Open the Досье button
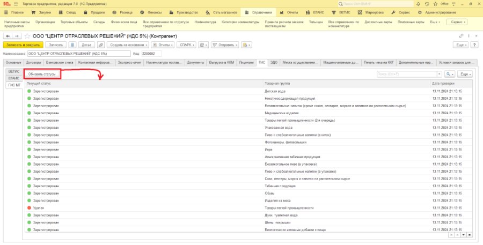The image size is (483, 245). [x=86, y=45]
